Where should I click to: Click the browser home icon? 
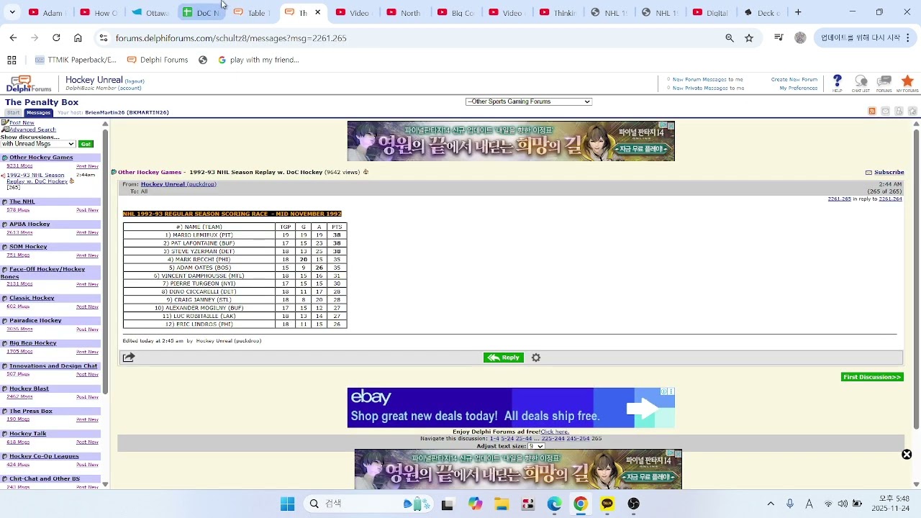[x=78, y=38]
